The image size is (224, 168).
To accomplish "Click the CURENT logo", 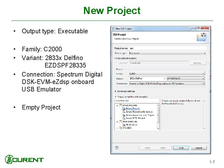I will [24, 159].
